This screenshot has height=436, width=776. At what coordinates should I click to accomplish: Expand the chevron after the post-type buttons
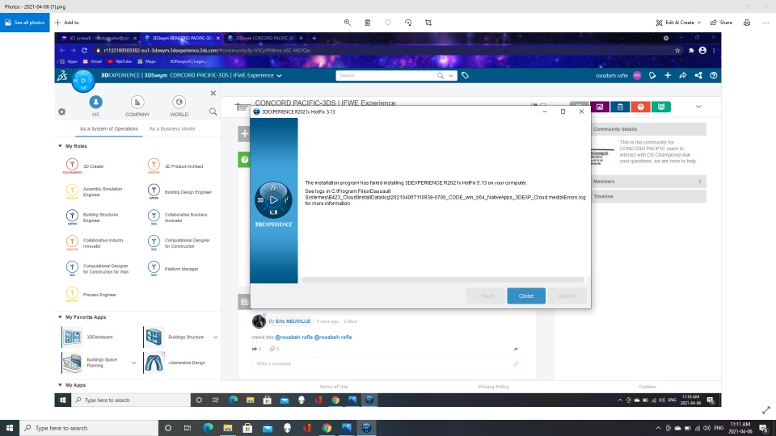coord(698,107)
